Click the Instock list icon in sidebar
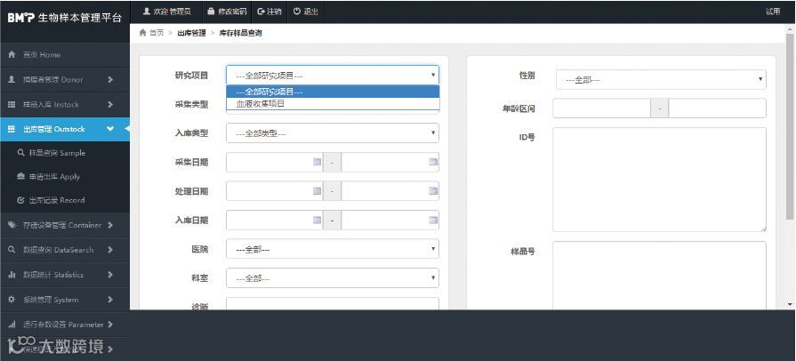 click(x=12, y=105)
